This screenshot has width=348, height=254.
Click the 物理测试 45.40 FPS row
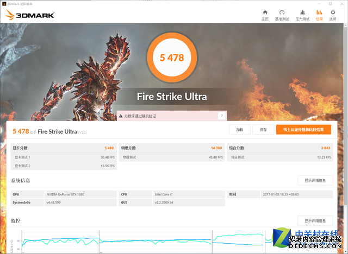coord(172,157)
